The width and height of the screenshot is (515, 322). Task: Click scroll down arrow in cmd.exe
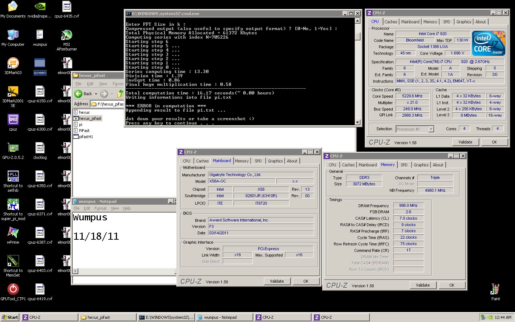(x=357, y=122)
